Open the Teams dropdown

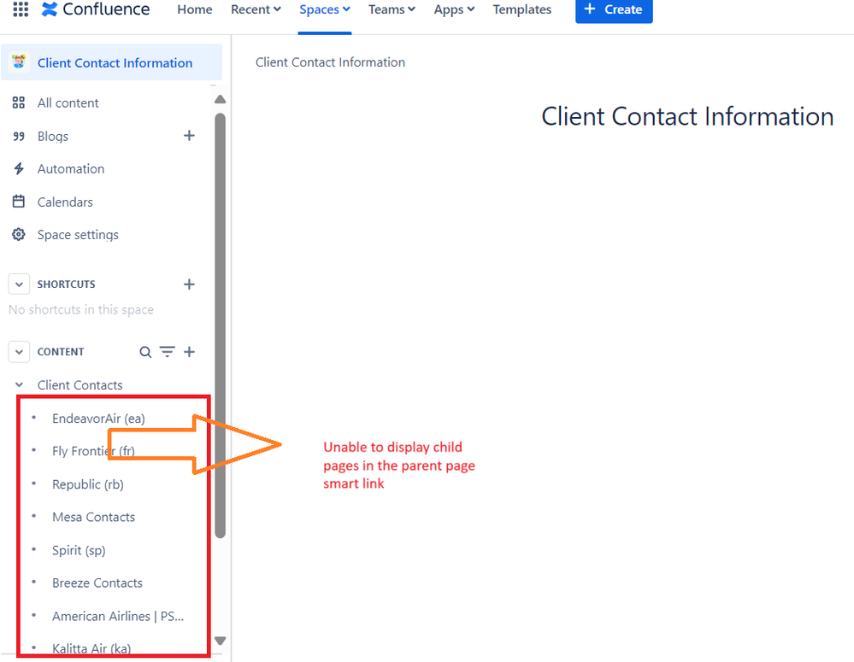tap(392, 9)
